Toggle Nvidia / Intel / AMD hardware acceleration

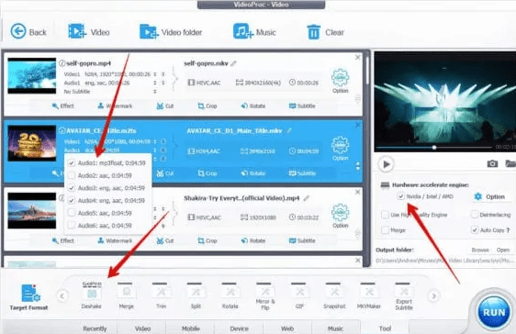[400, 196]
